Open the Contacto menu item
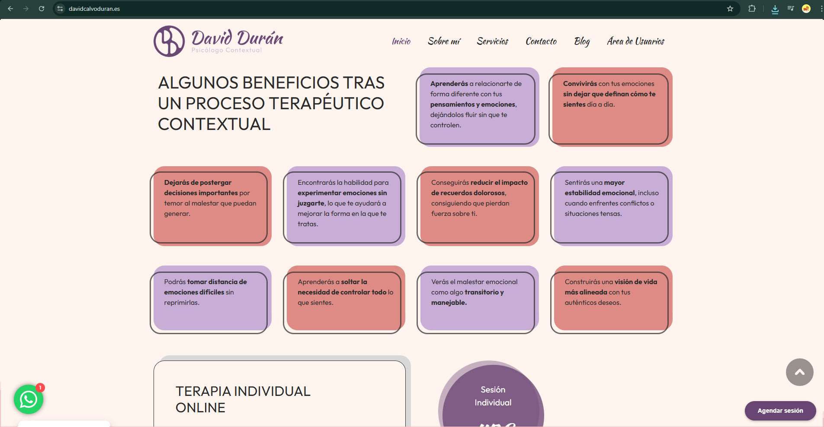 click(541, 41)
